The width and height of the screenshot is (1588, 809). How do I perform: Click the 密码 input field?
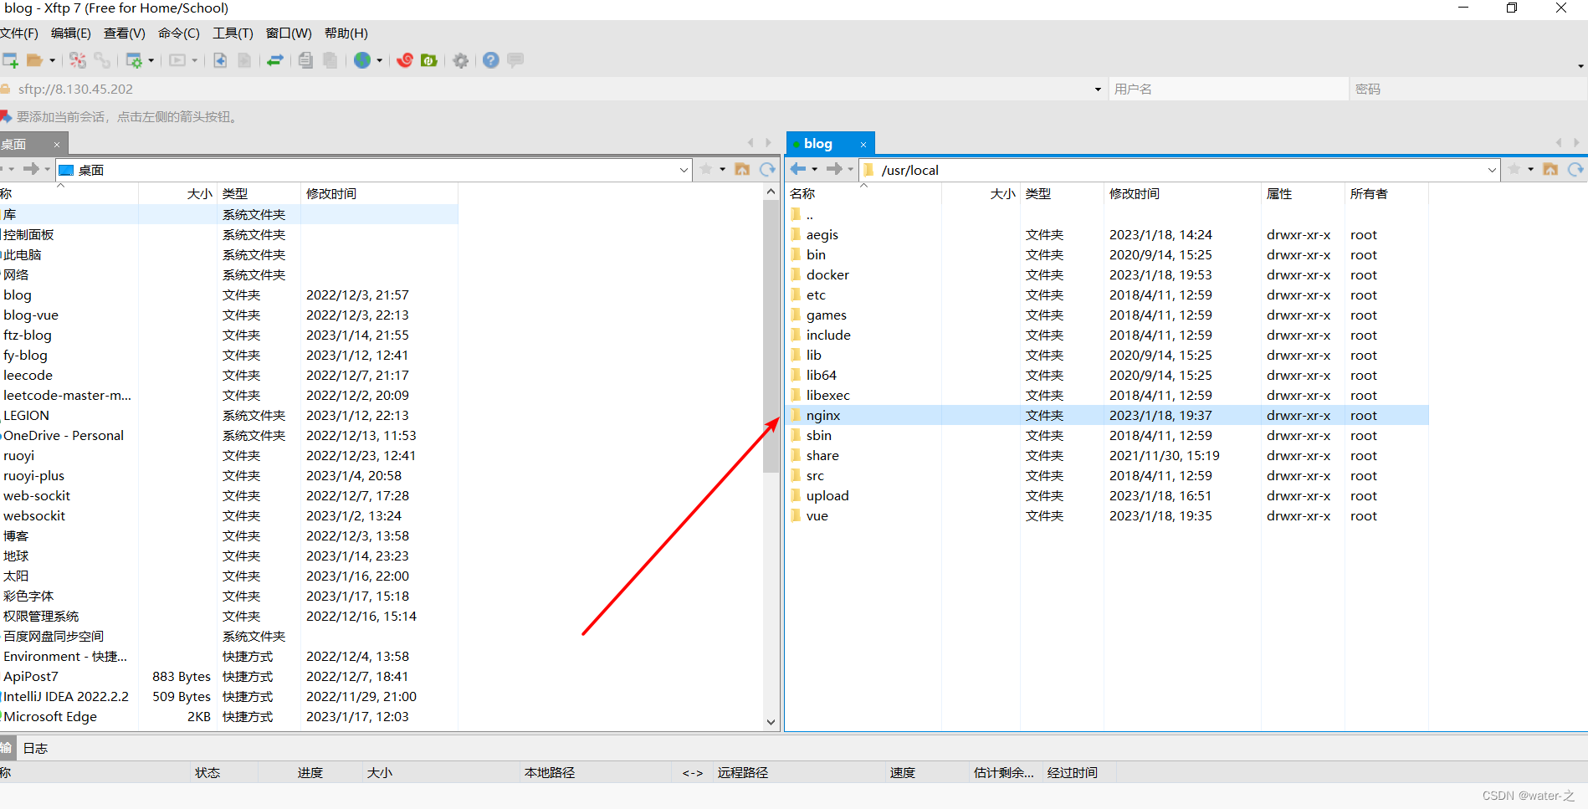pos(1468,90)
